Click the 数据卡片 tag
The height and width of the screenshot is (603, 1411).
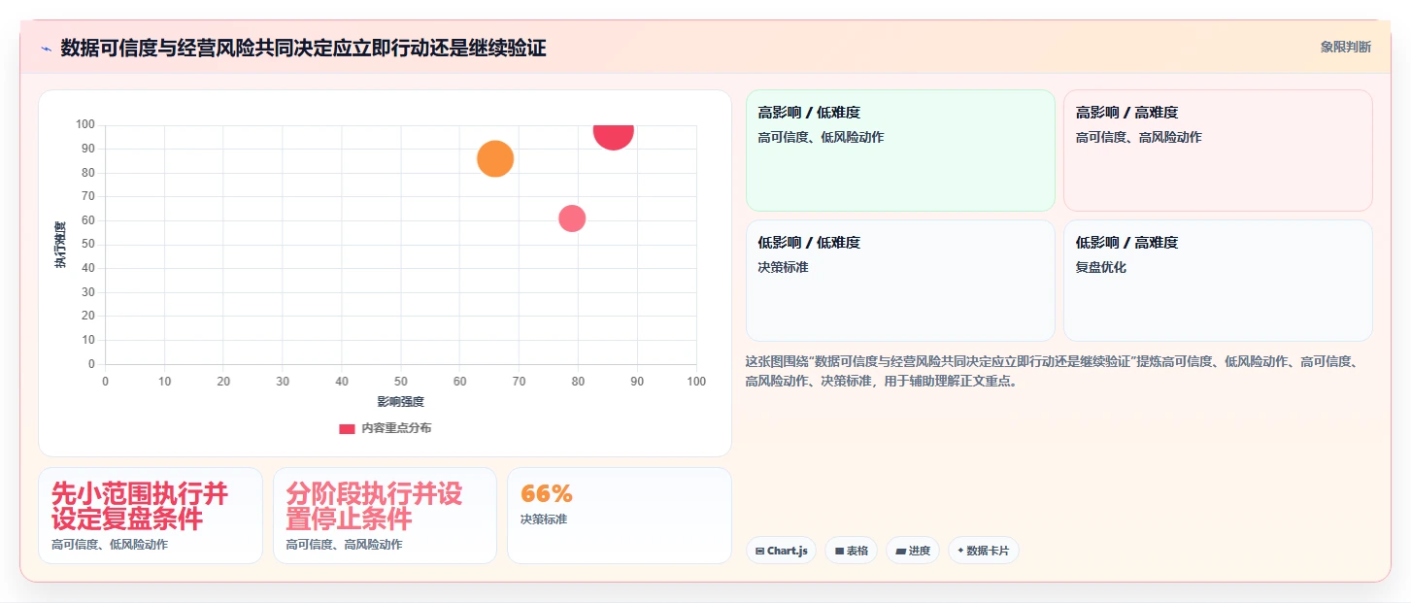984,551
